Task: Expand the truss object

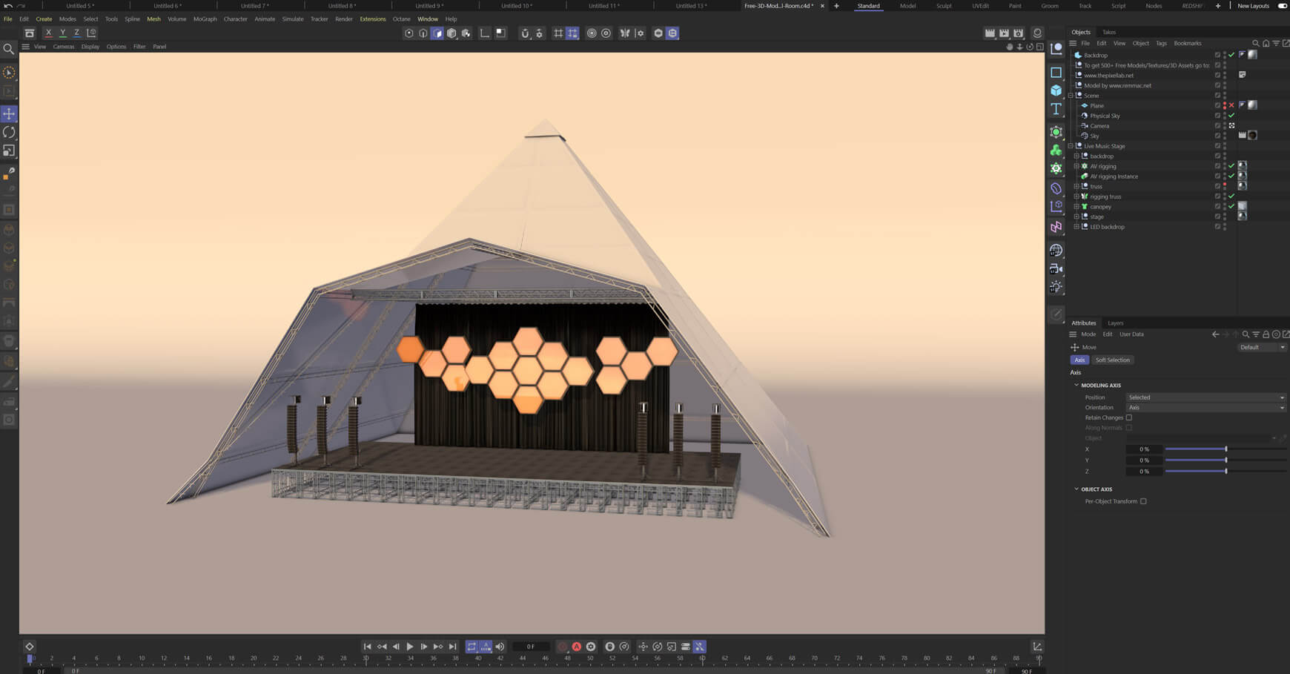Action: click(1076, 187)
